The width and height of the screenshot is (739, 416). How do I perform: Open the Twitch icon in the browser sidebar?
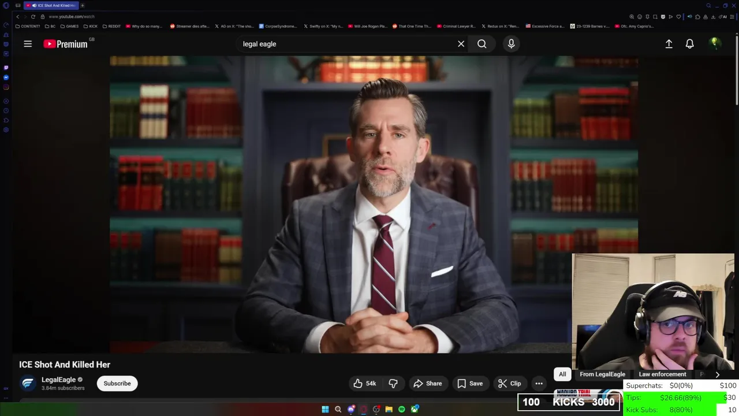[6, 68]
